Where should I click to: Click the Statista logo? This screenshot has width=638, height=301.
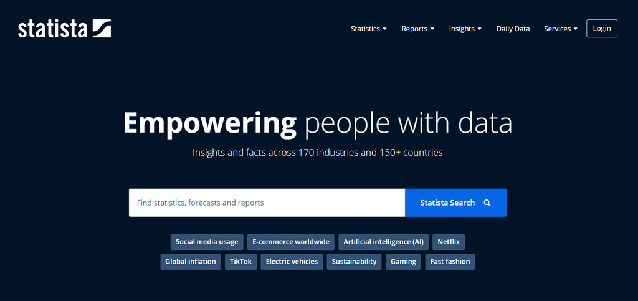point(64,29)
